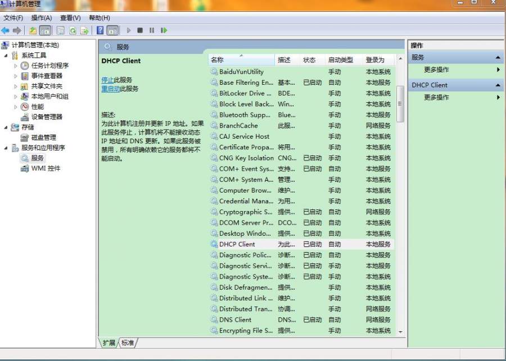Expand the 性能 node arrow

click(x=16, y=107)
